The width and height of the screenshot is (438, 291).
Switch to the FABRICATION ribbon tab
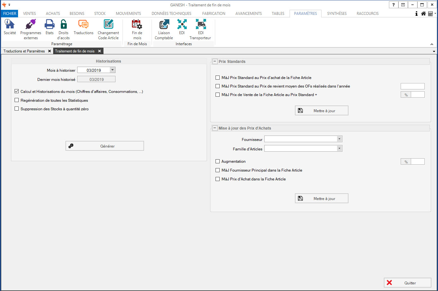coord(214,14)
